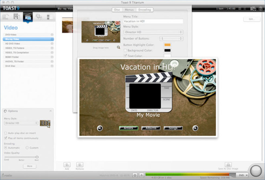Screen dimensions: 265x180
Task: Click the Menu Title text field
Action: (153, 21)
